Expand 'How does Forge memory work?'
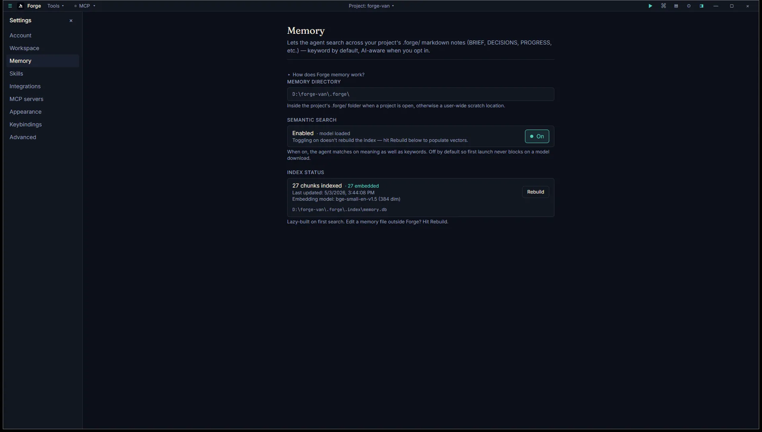The width and height of the screenshot is (762, 432). (326, 75)
